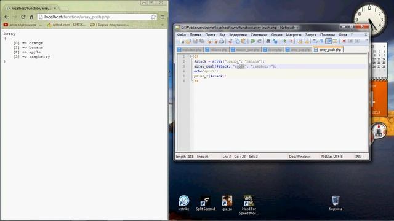Click the Open file toolbar icon
Viewport: 394px width, 221px height.
(x=188, y=41)
